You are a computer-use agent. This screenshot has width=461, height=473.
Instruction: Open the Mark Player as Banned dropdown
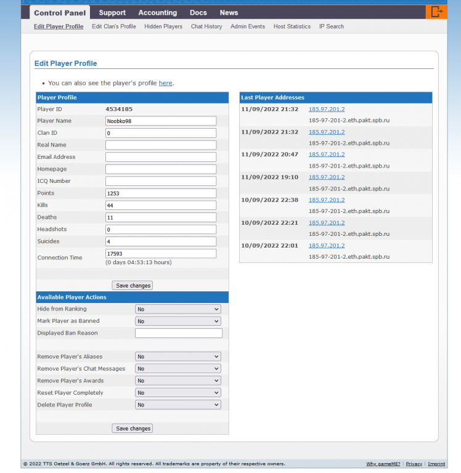pos(177,321)
